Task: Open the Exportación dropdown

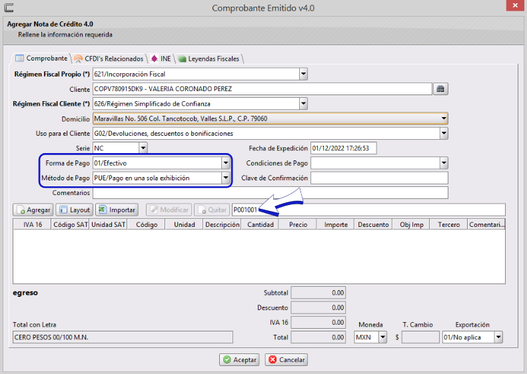Action: pyautogui.click(x=498, y=337)
